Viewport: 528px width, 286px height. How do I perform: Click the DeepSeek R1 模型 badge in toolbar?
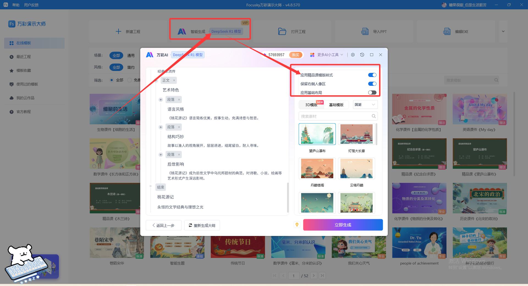point(226,31)
